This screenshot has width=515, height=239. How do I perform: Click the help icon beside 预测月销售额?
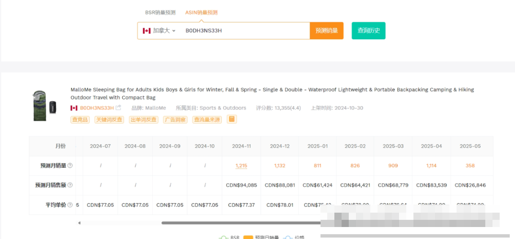click(70, 185)
